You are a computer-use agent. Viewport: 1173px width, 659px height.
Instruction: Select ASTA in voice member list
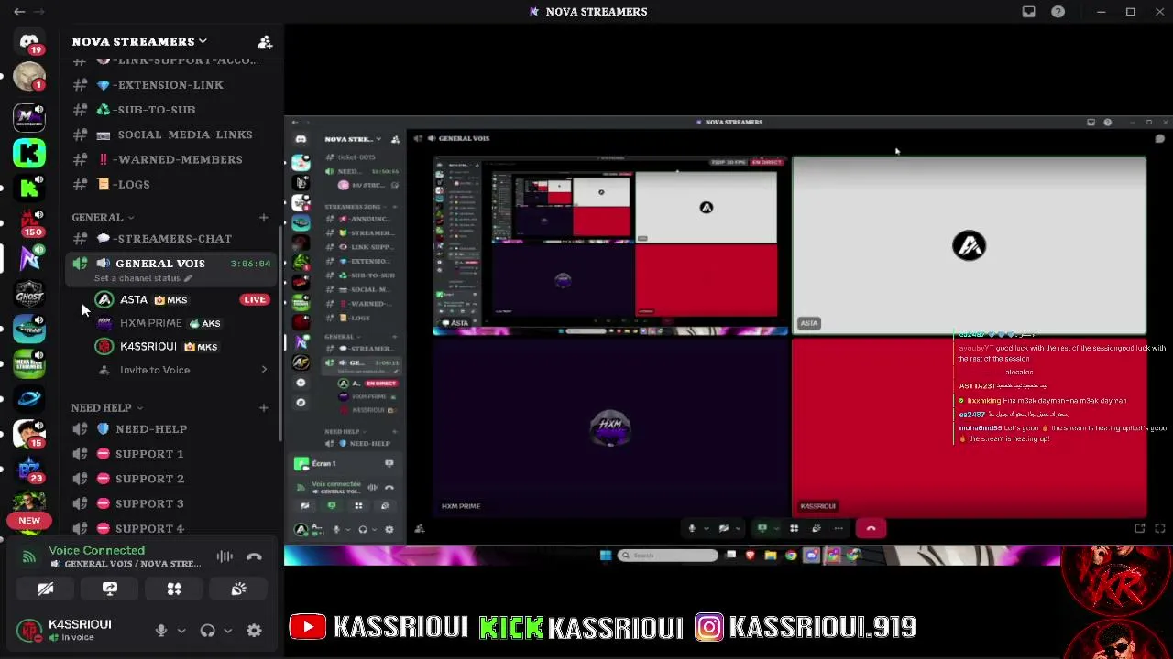(x=183, y=300)
